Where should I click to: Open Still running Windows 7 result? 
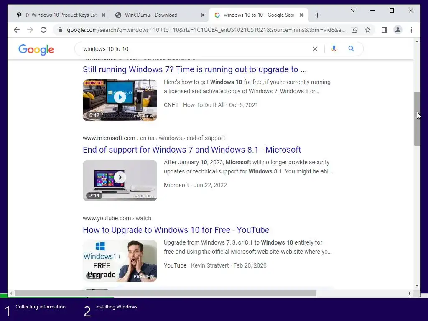tap(195, 69)
